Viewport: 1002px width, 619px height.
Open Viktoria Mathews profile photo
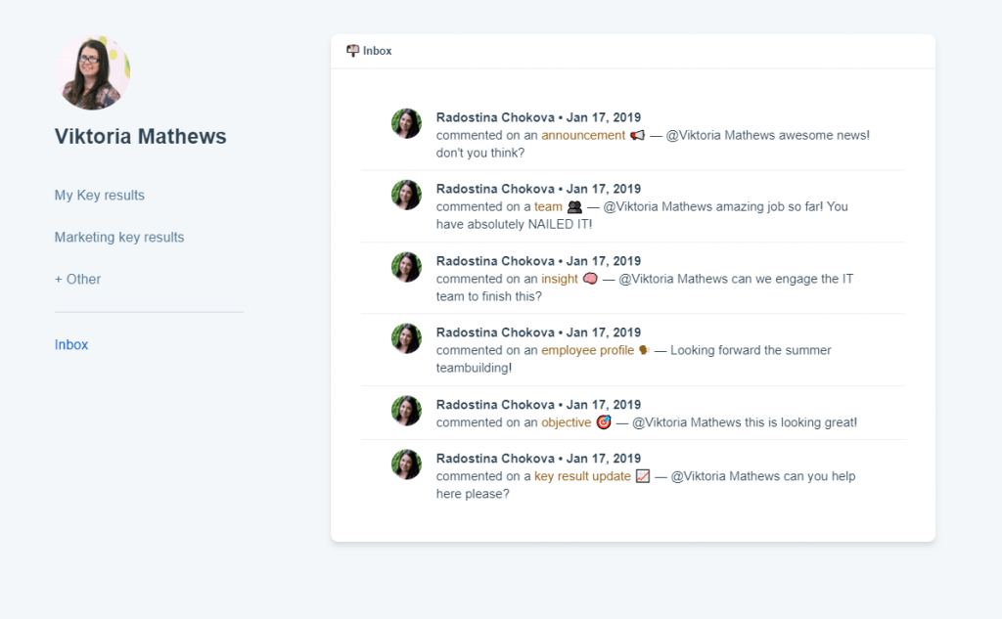tap(93, 72)
